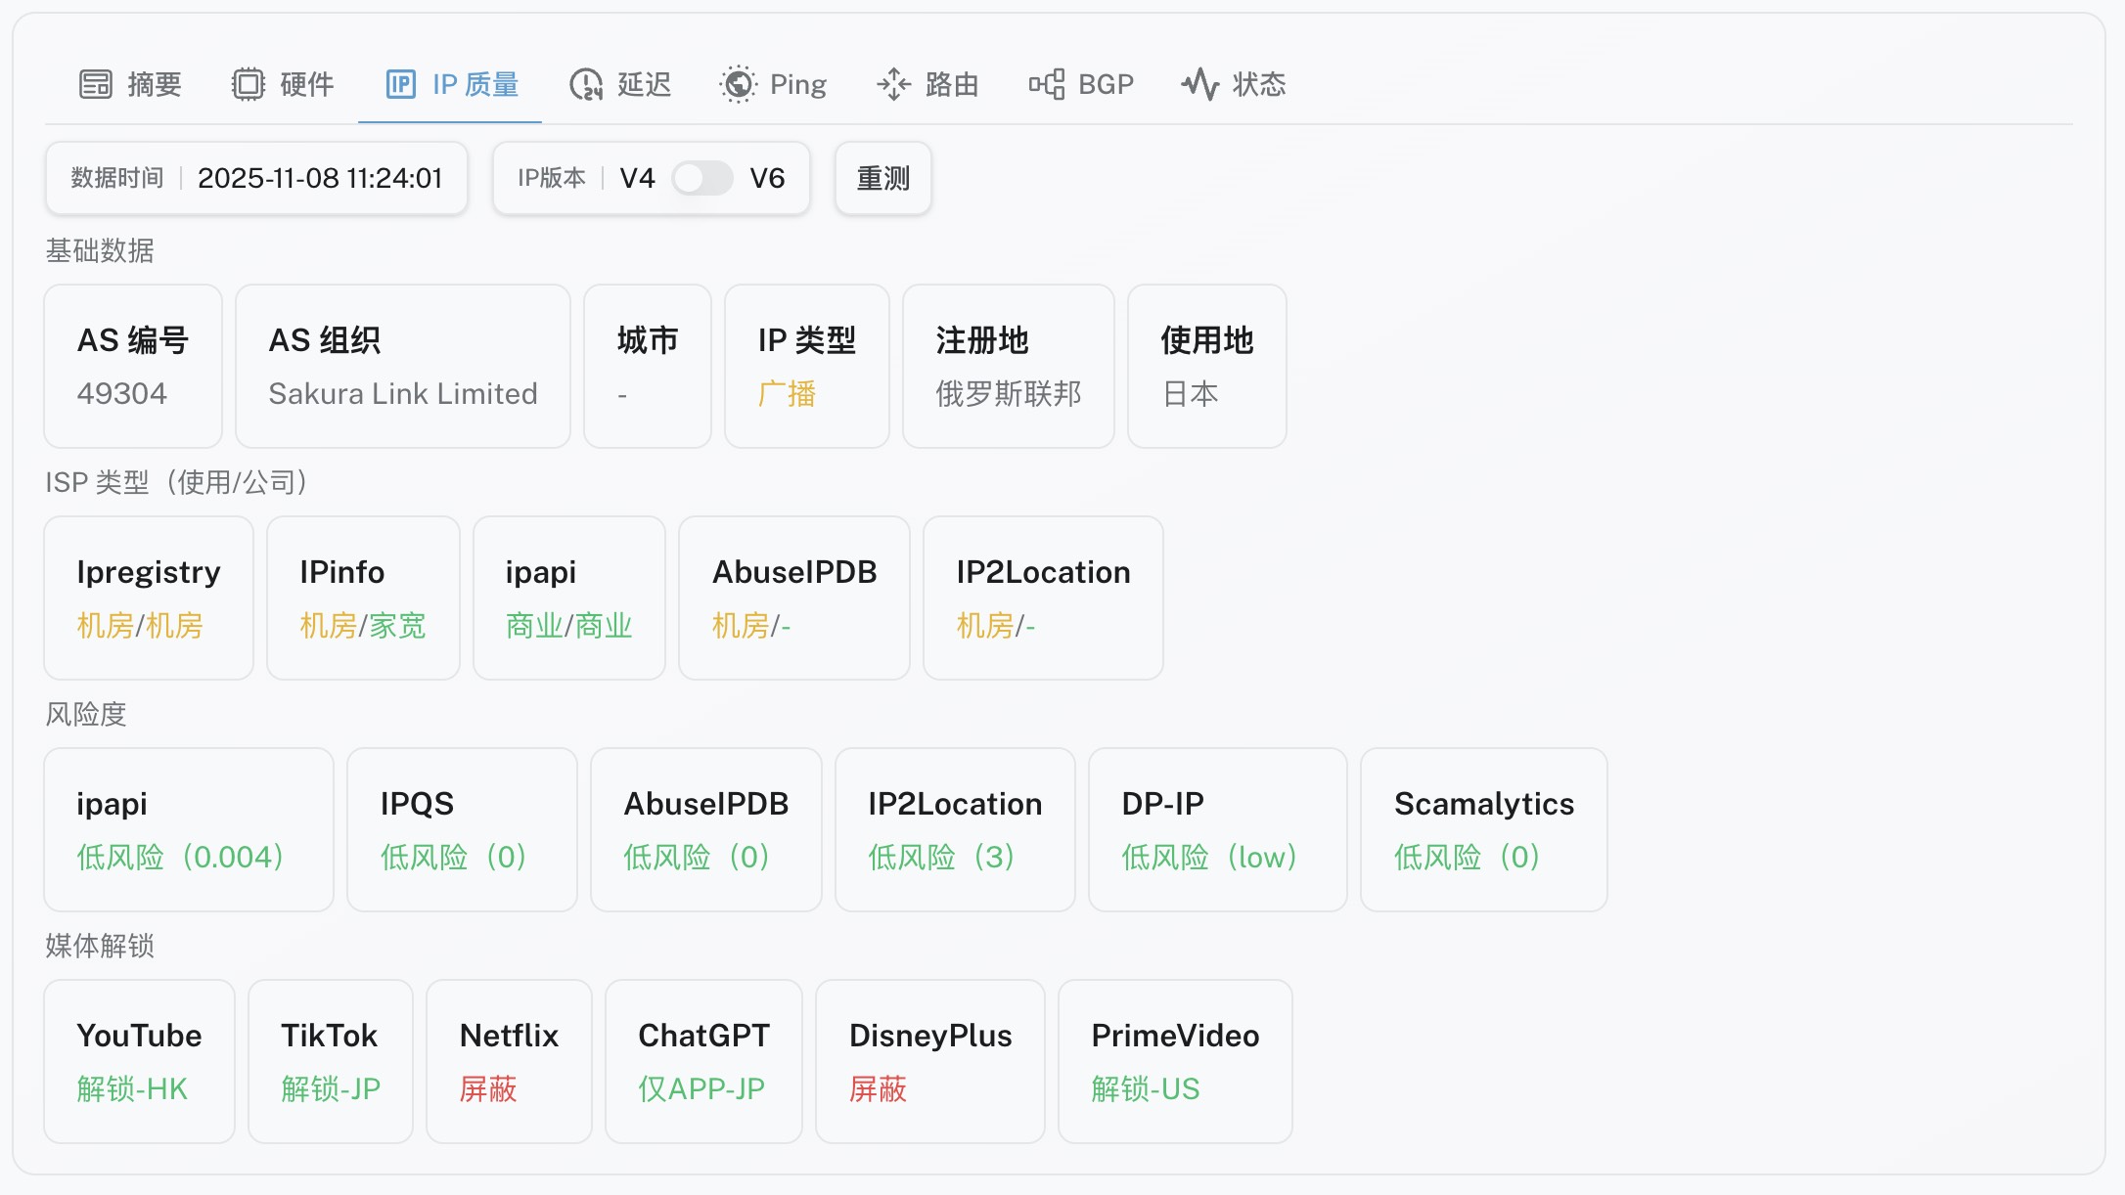Click the BGP network icon

point(1046,84)
